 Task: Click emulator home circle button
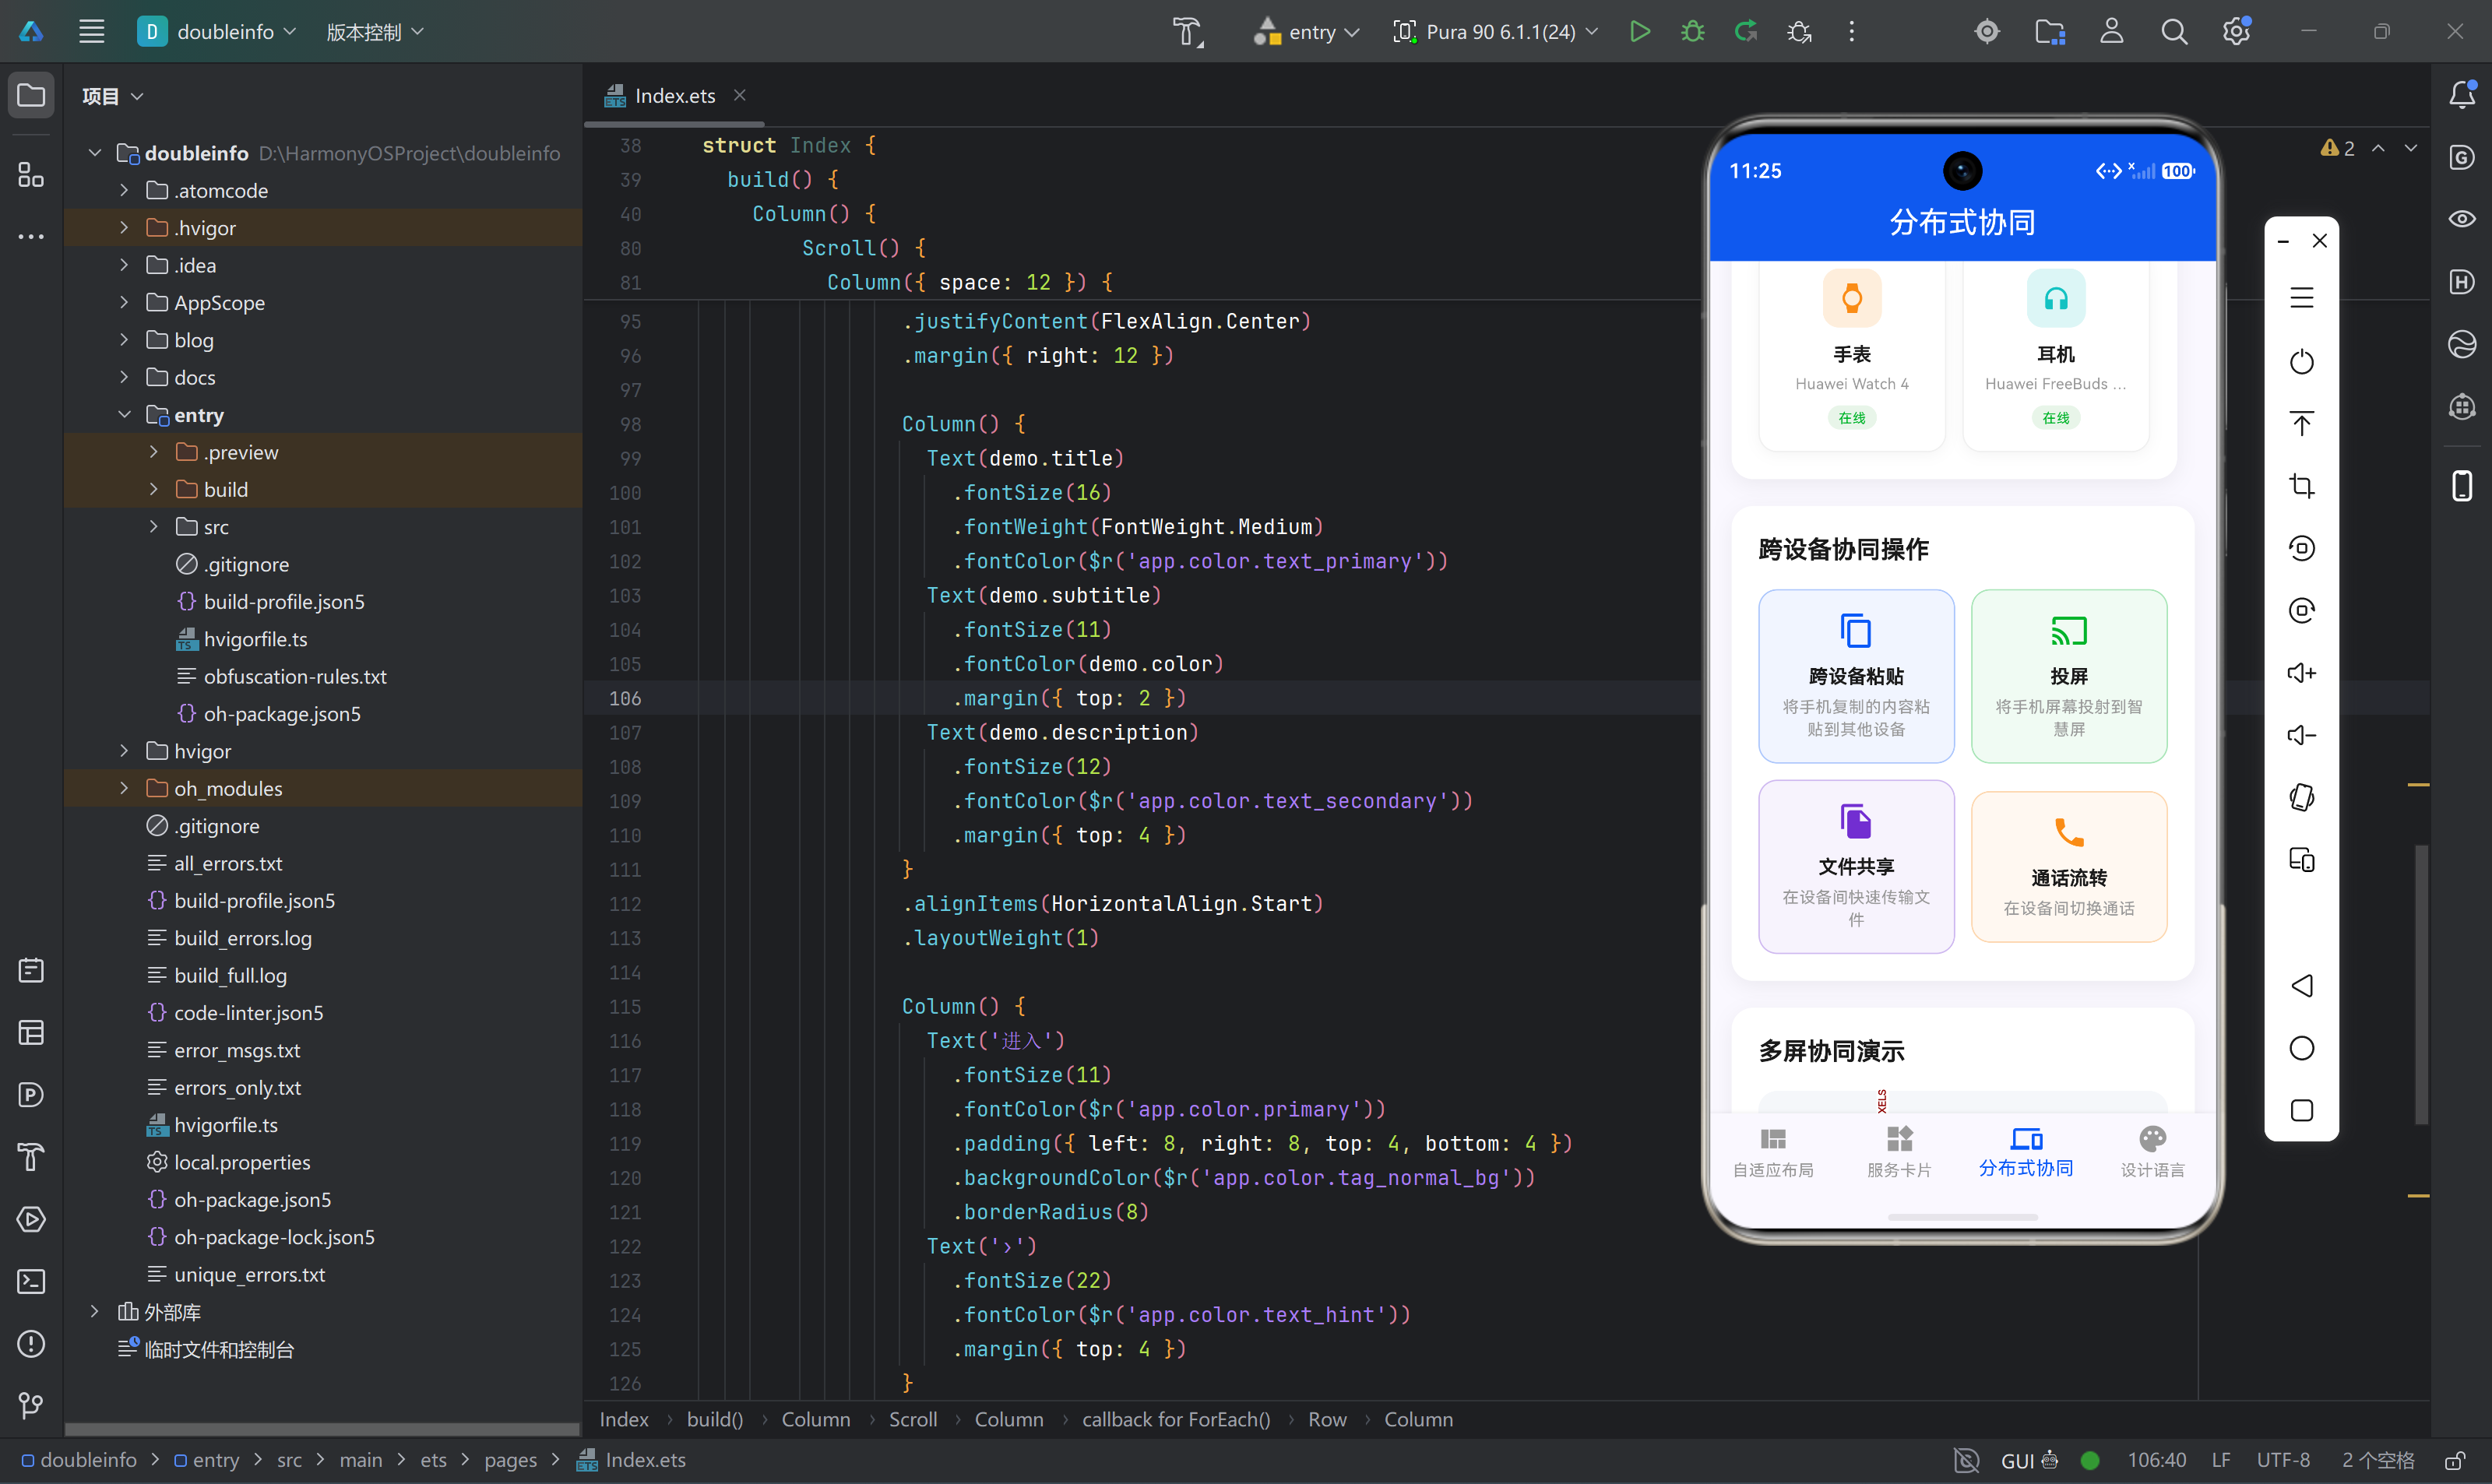click(2301, 1048)
